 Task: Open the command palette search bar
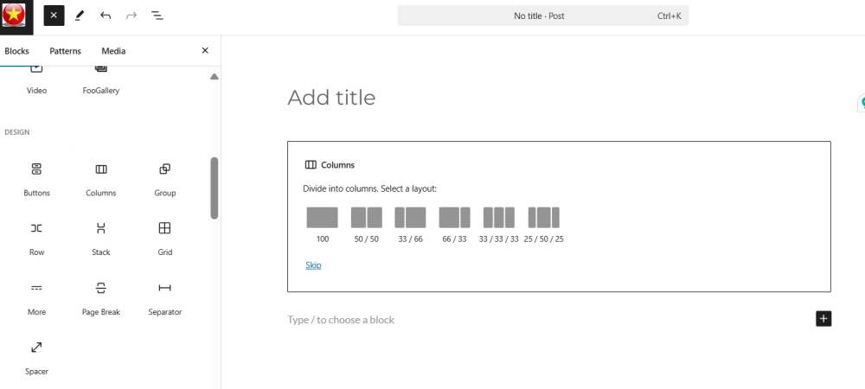543,16
